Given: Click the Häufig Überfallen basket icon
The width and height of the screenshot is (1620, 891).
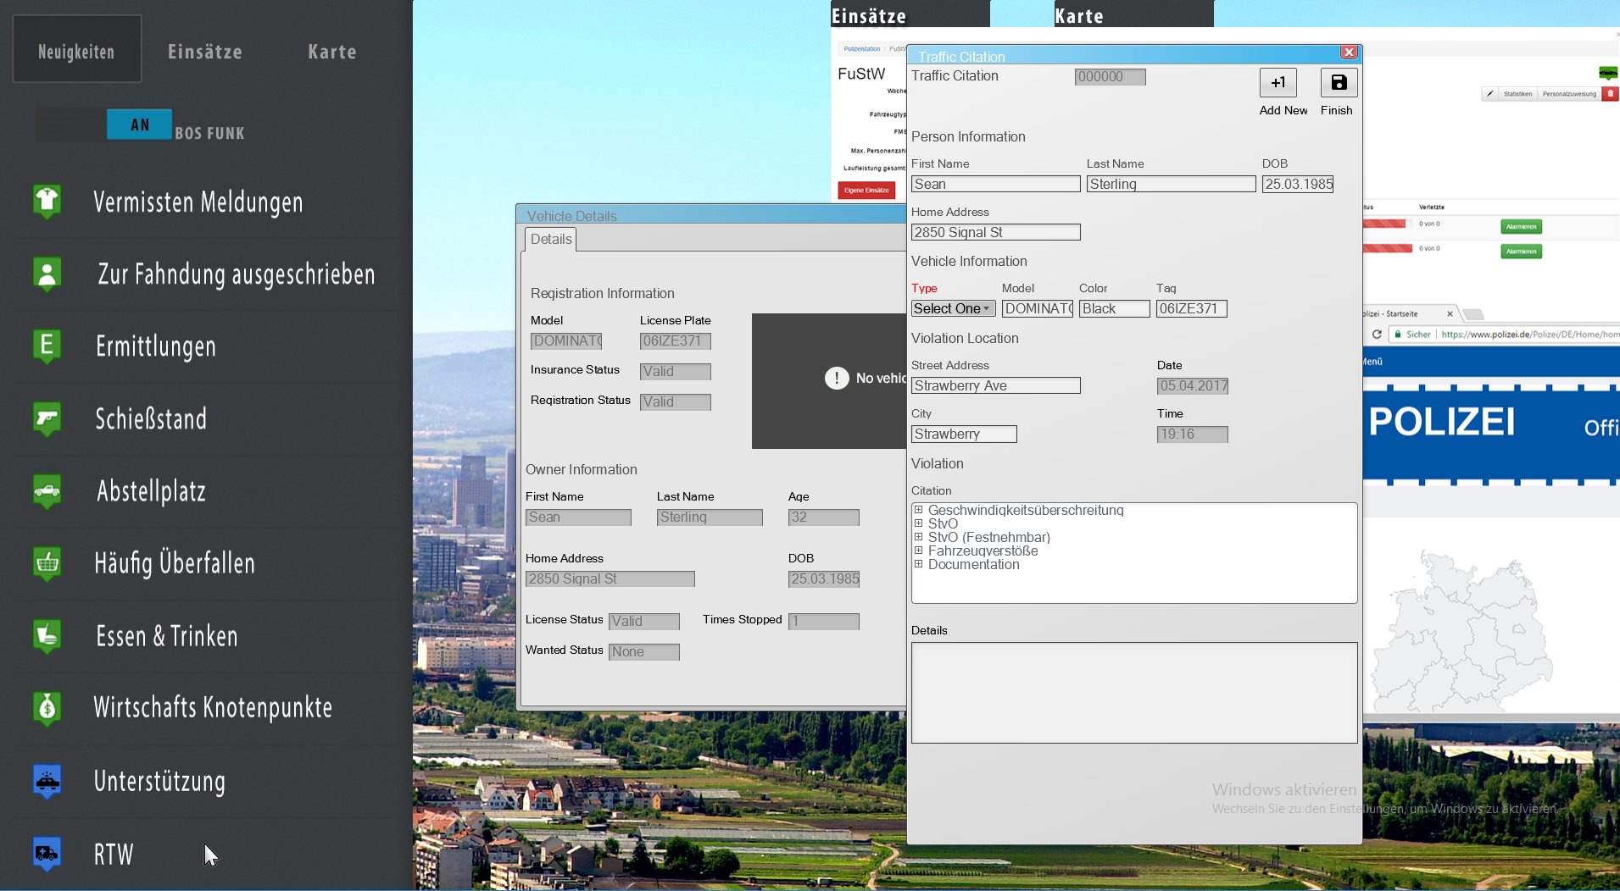Looking at the screenshot, I should [x=47, y=562].
